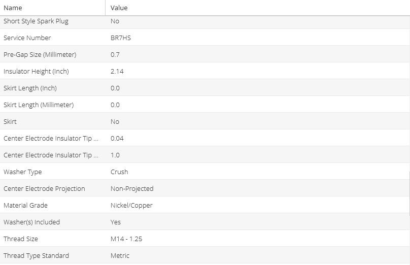The width and height of the screenshot is (410, 265).
Task: Select the Skirt Length (Inch) label
Action: point(30,88)
